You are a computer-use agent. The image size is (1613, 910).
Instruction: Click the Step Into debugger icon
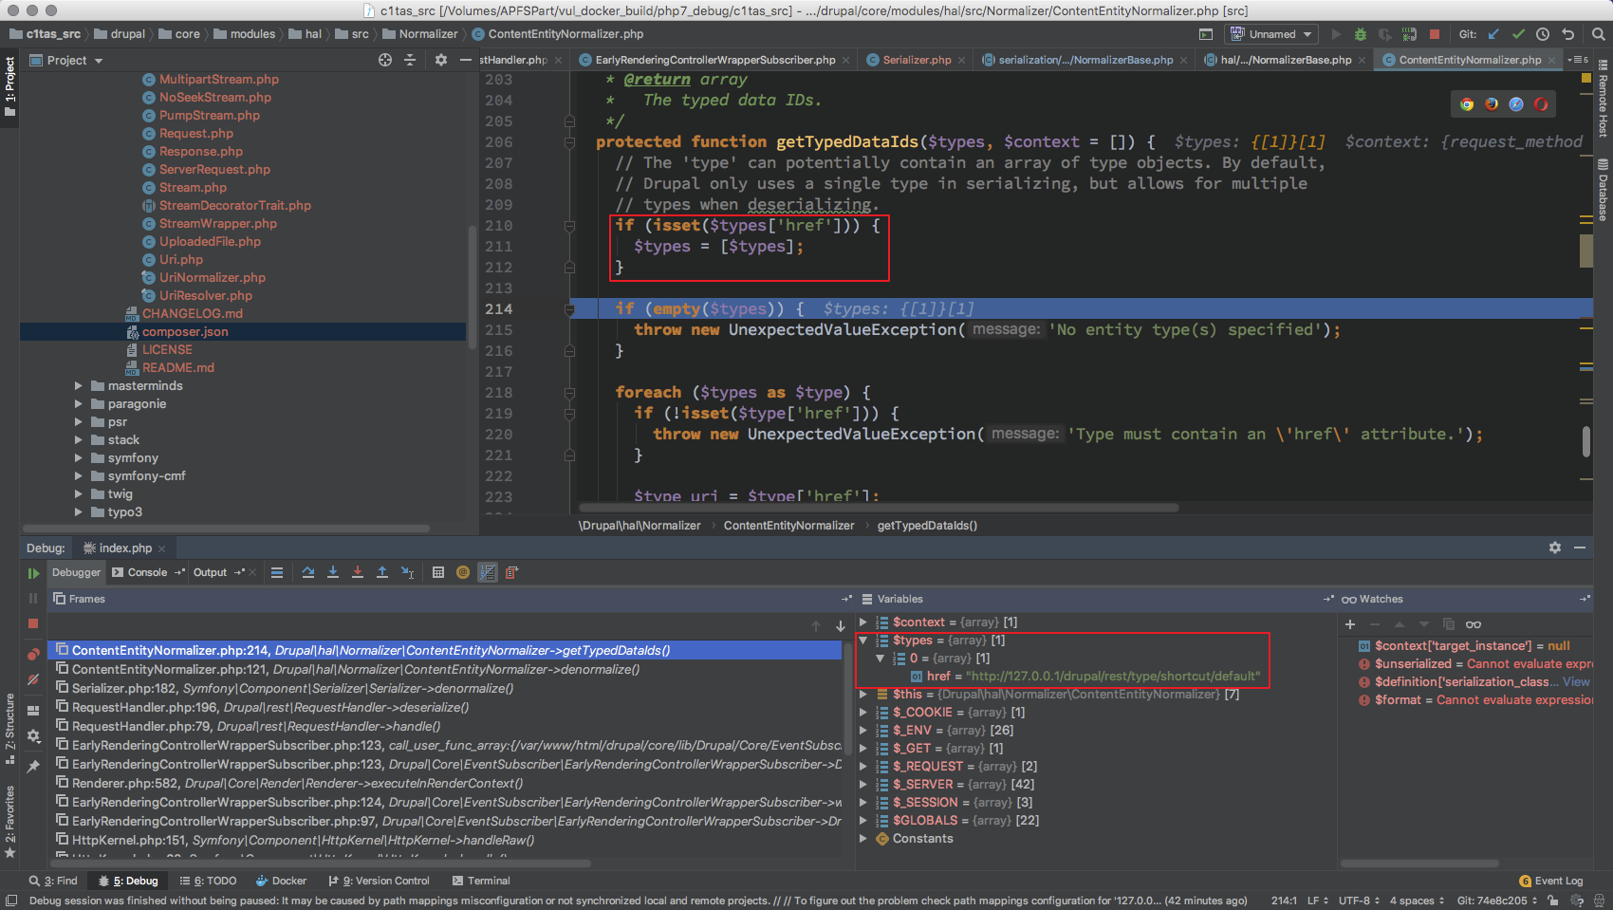333,572
